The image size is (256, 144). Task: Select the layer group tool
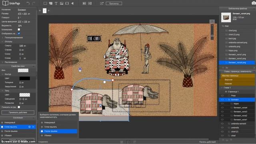coord(51,3)
